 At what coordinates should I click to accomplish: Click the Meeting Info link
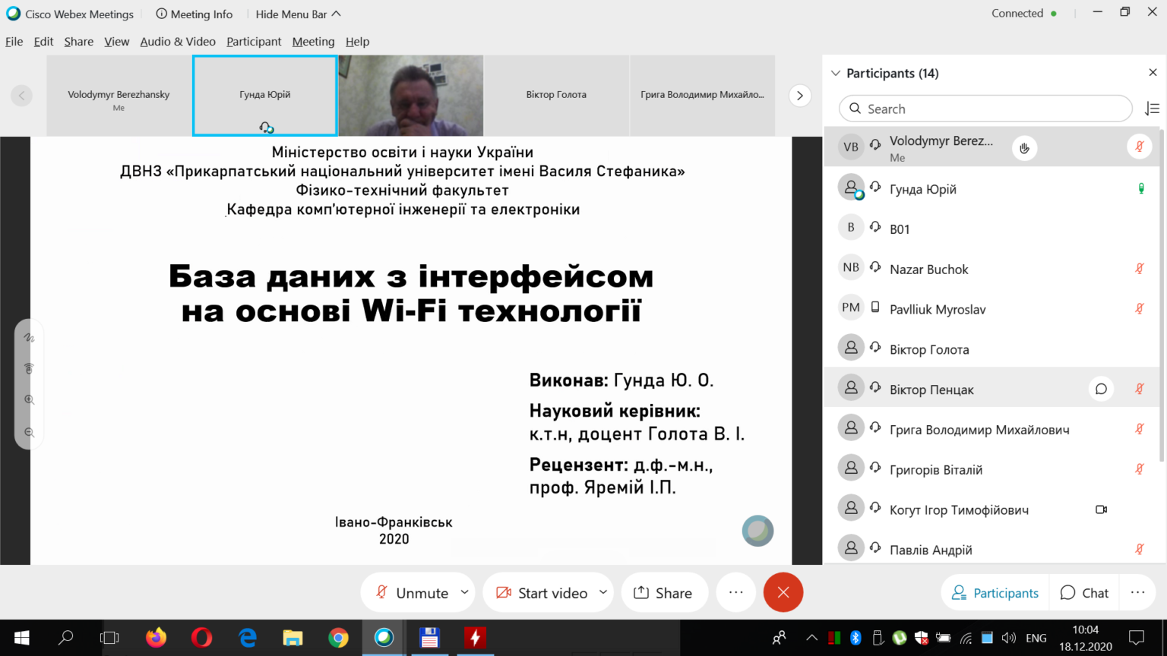[x=194, y=14]
